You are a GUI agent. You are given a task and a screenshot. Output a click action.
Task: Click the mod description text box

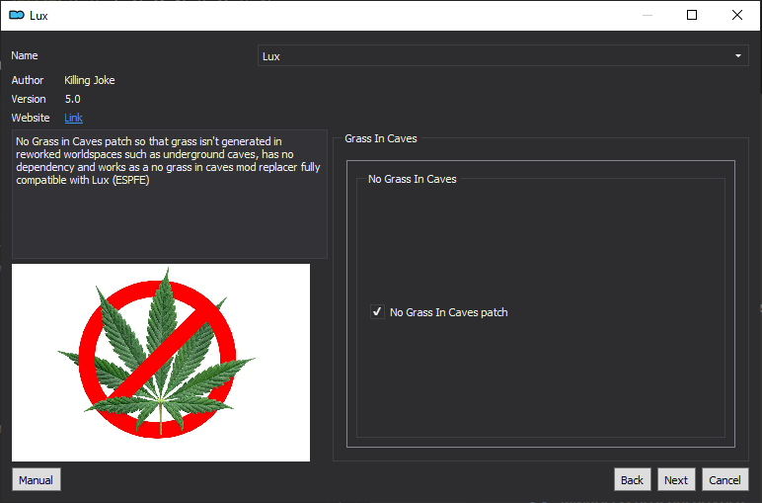click(x=170, y=194)
